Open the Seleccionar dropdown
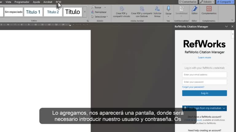This screenshot has height=132, width=236. pos(100,16)
